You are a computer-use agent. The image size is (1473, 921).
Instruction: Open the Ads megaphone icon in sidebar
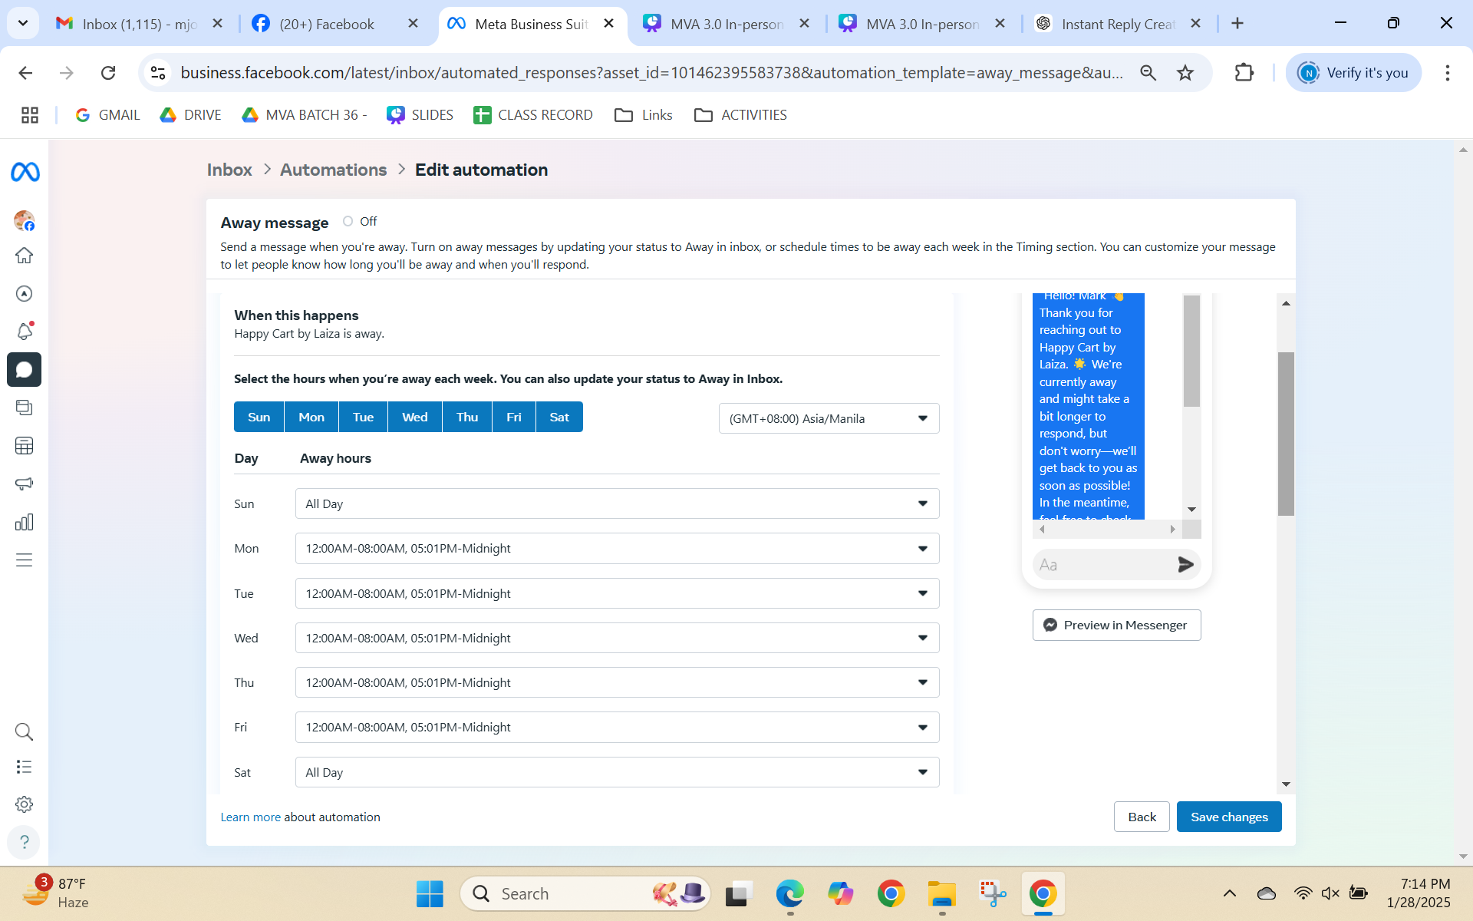[x=24, y=484]
